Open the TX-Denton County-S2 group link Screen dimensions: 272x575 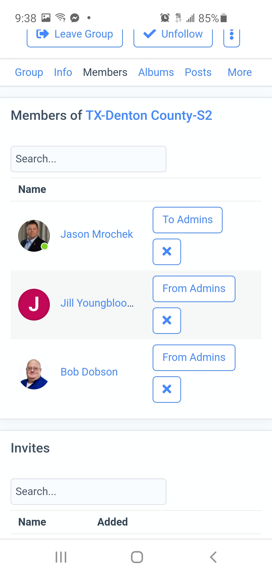[149, 116]
